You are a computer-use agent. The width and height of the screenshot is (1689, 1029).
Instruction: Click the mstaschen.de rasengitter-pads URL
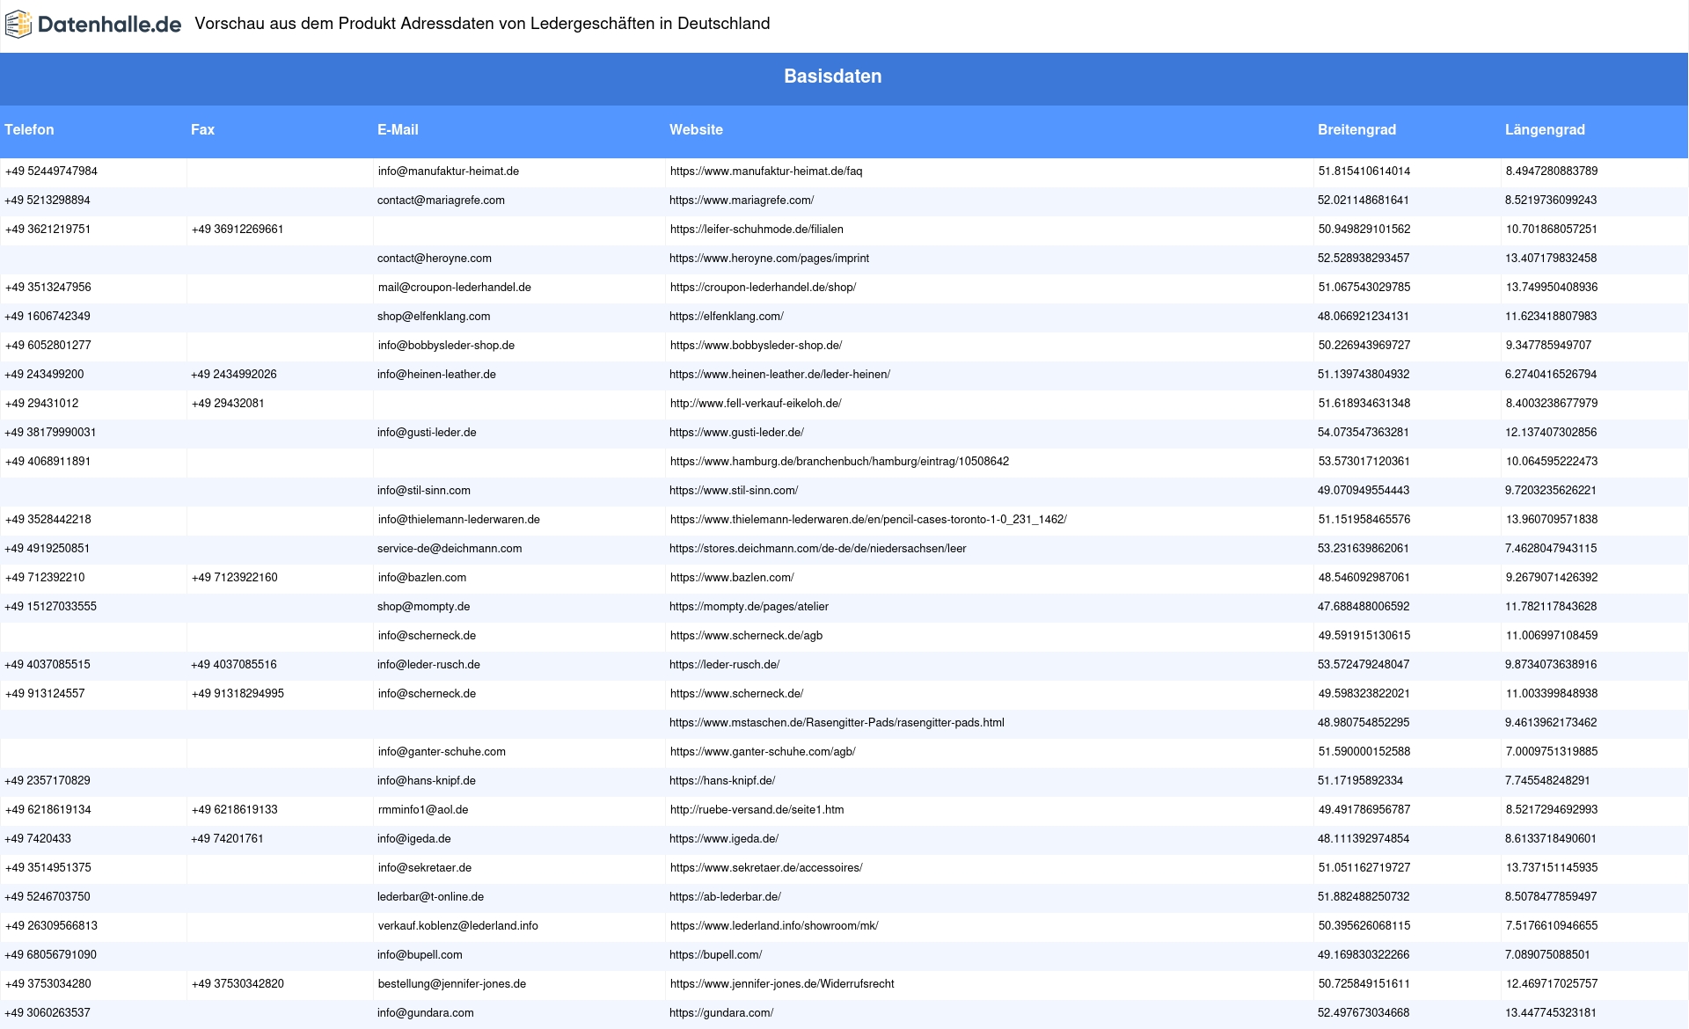coord(837,723)
